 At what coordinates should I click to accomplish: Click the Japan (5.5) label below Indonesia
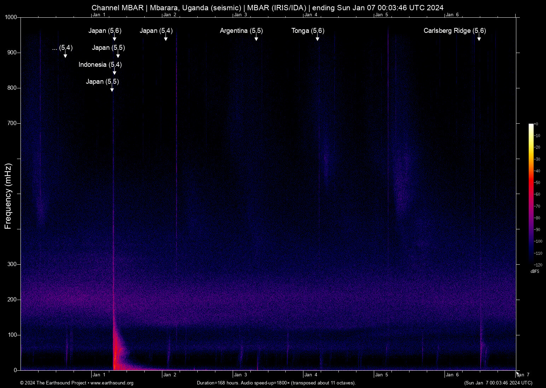pos(102,82)
